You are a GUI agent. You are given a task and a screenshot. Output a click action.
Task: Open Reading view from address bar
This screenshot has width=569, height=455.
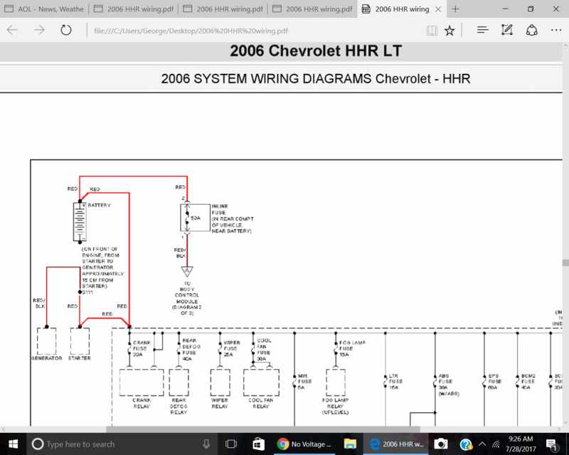click(432, 31)
